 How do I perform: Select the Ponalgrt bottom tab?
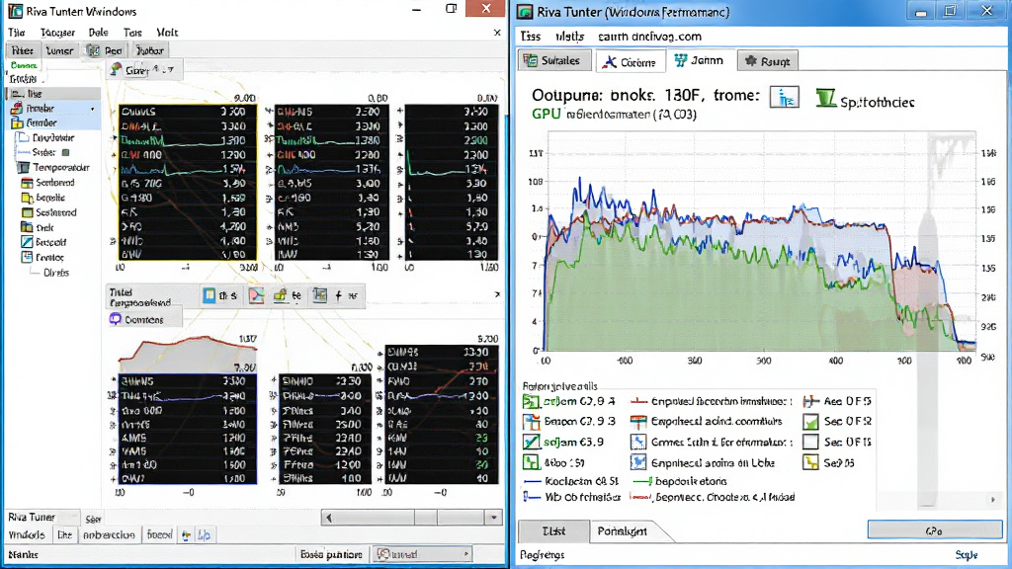(623, 530)
